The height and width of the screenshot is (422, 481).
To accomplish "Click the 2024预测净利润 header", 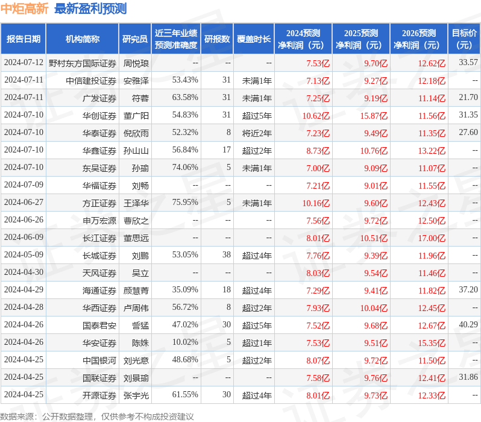I will tap(303, 39).
